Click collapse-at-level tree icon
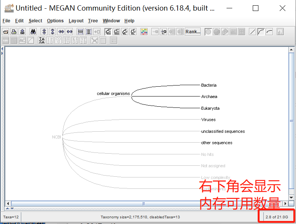The image size is (296, 224). coord(180,32)
